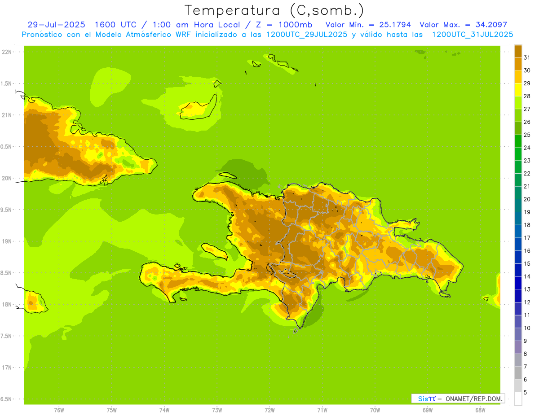Click the lime legend swatch between 27 and 28
Image resolution: width=539 pixels, height=416 pixels.
click(x=518, y=102)
